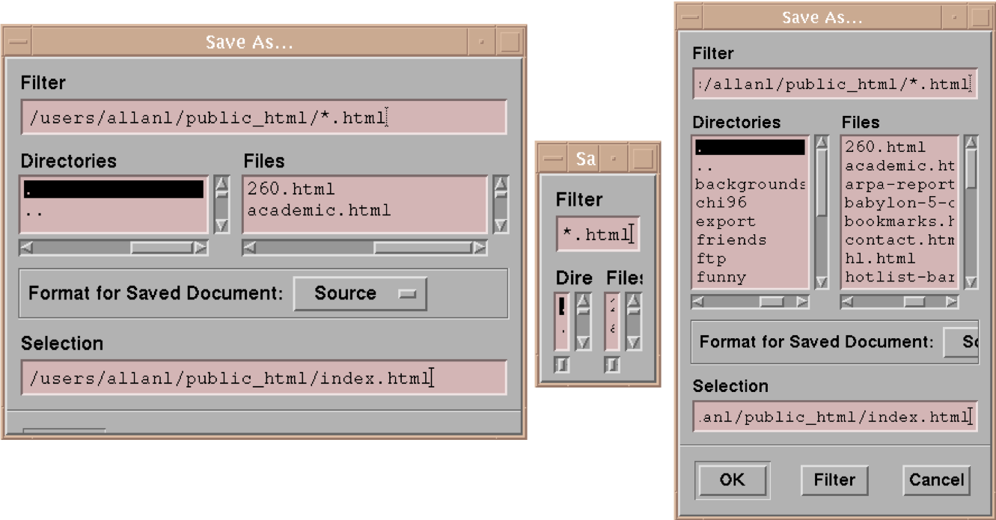Select chi96 directory
This screenshot has width=996, height=520.
pyautogui.click(x=751, y=203)
